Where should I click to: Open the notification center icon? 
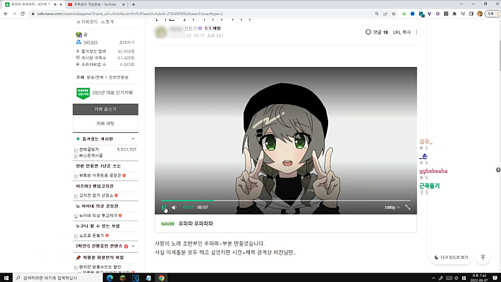point(495,278)
